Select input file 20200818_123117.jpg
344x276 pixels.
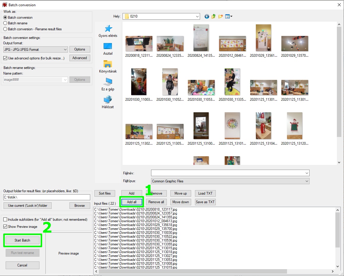(x=136, y=209)
